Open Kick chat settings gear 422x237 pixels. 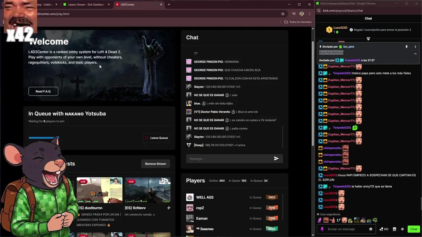coord(402,229)
